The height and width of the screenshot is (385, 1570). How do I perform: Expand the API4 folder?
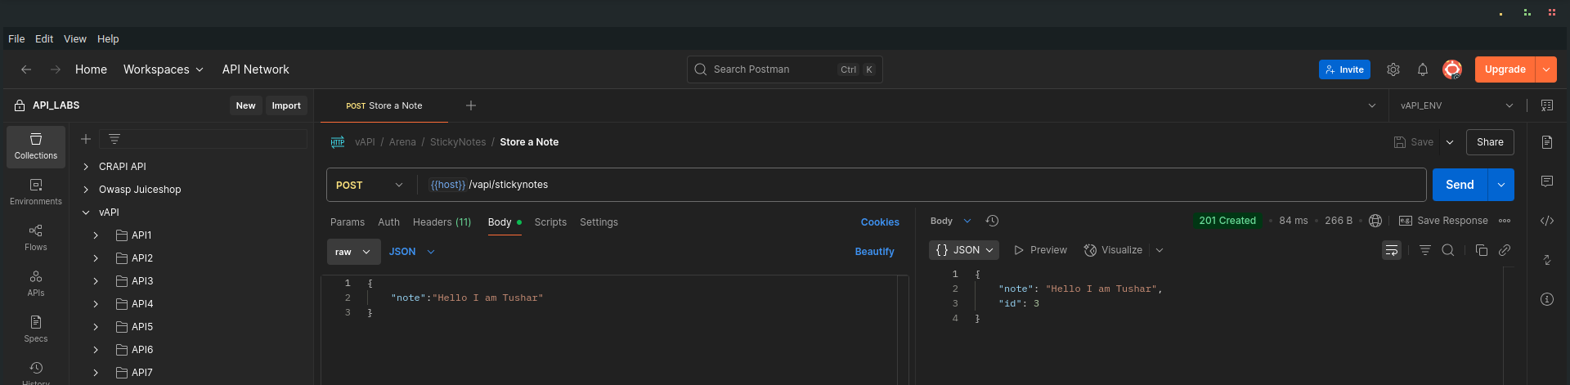coord(96,304)
